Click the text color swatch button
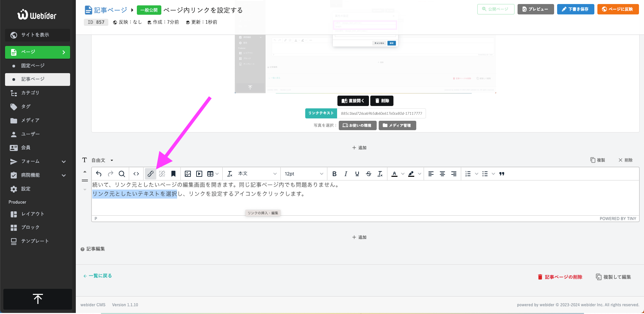Image resolution: width=644 pixels, height=314 pixels. click(394, 174)
